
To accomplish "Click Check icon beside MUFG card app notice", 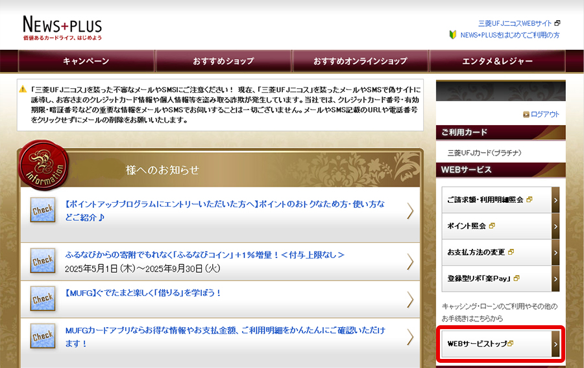I will pos(43,336).
